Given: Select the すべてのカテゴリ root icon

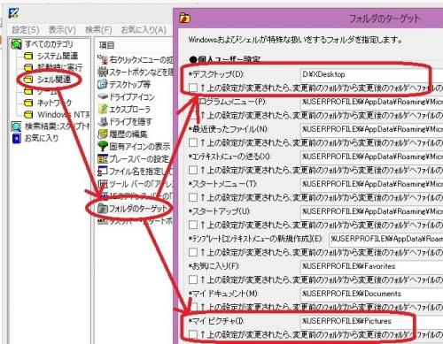Looking at the screenshot, I should (16, 44).
